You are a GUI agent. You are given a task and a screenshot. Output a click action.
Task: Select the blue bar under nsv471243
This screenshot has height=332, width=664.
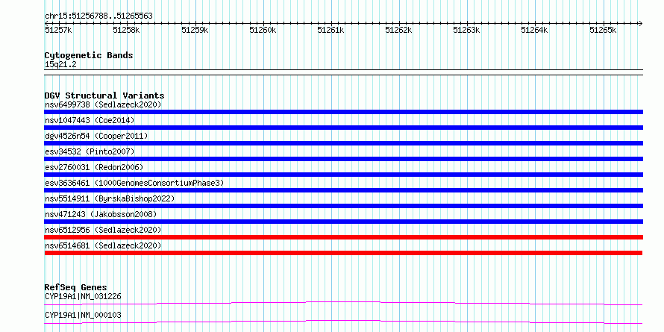(x=343, y=222)
